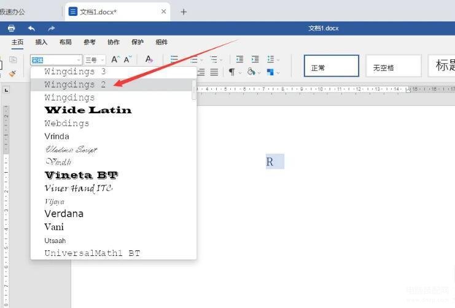
Task: Redo the last action
Action: pyautogui.click(x=52, y=28)
